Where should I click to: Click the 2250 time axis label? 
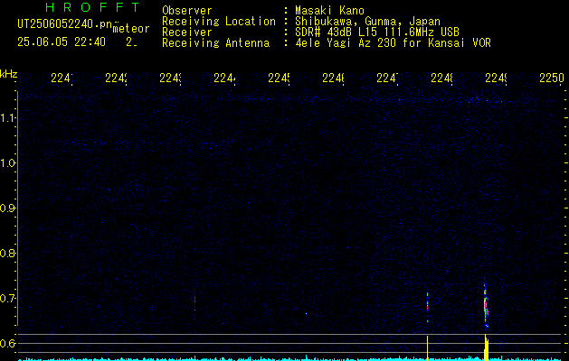pyautogui.click(x=552, y=79)
